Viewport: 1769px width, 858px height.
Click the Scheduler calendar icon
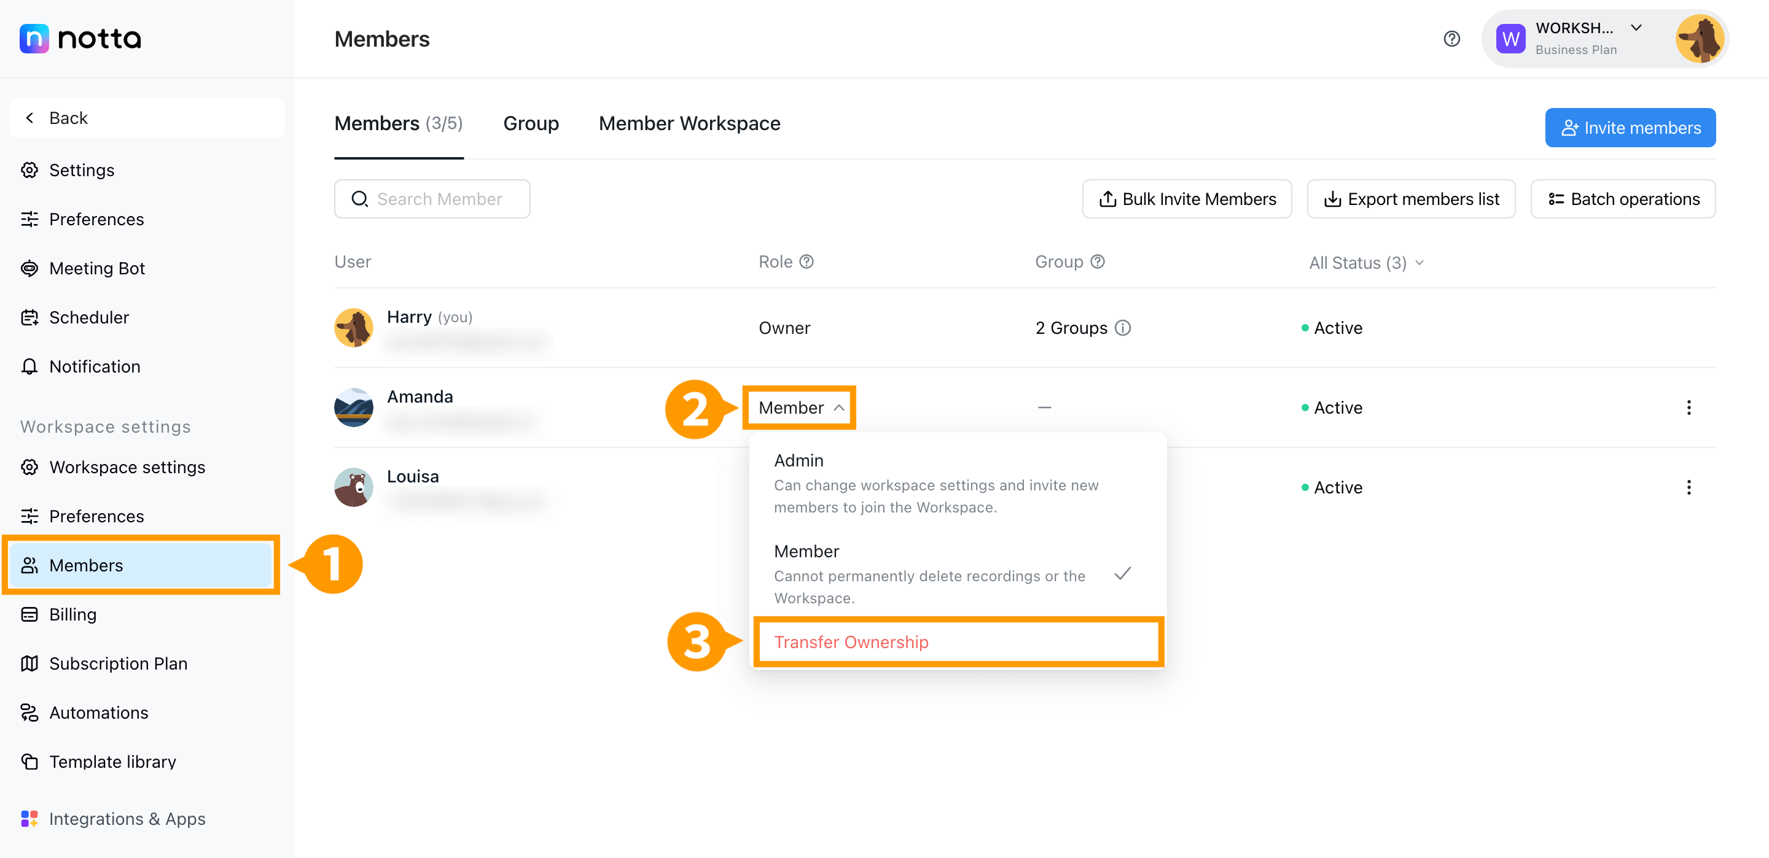click(29, 317)
